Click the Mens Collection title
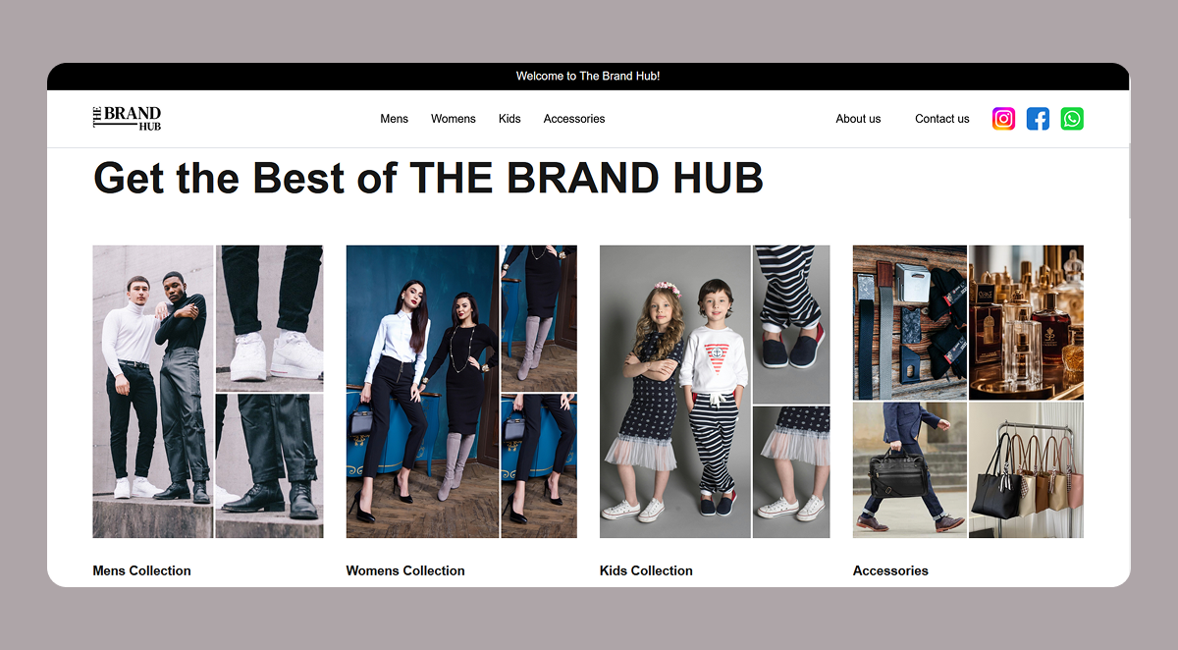Viewport: 1178px width, 650px height. click(141, 570)
